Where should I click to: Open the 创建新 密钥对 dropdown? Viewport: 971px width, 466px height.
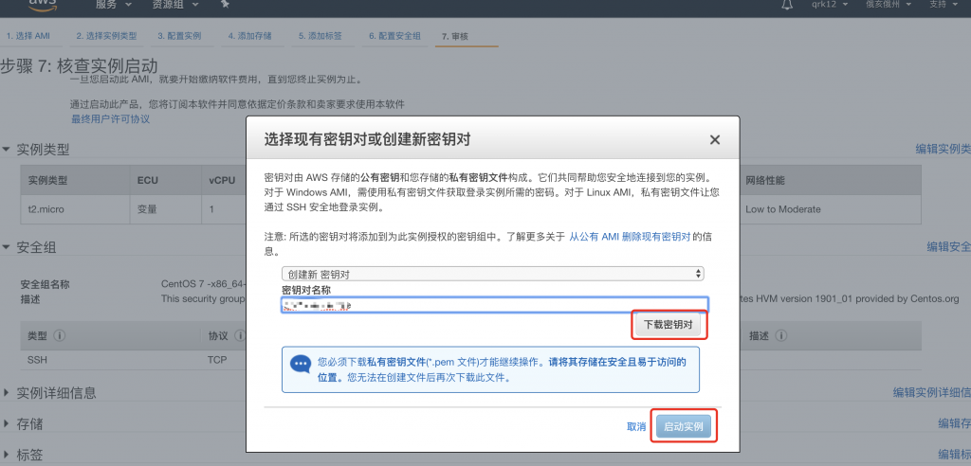(x=493, y=274)
